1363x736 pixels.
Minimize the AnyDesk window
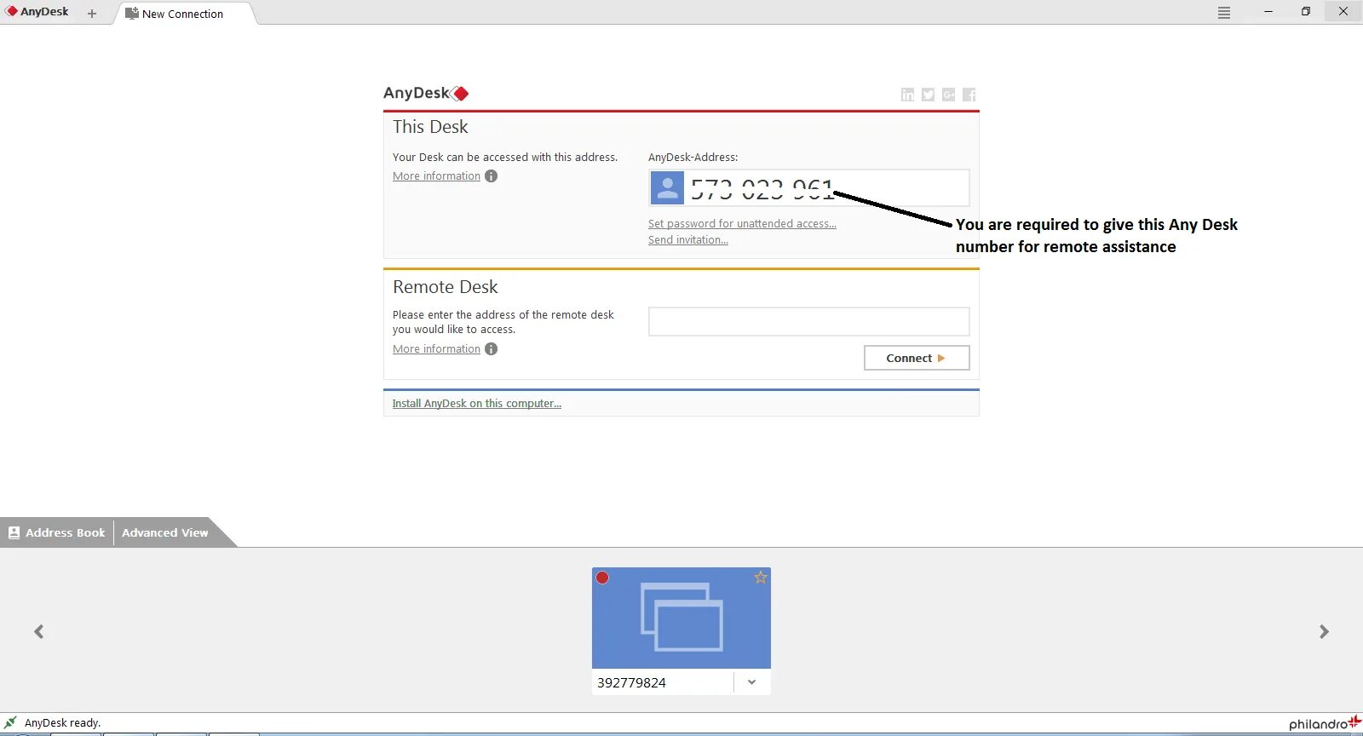coord(1268,12)
